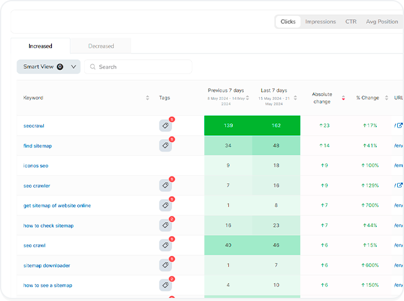Open external URL icon in seo crawler row
This screenshot has width=404, height=301.
[400, 185]
